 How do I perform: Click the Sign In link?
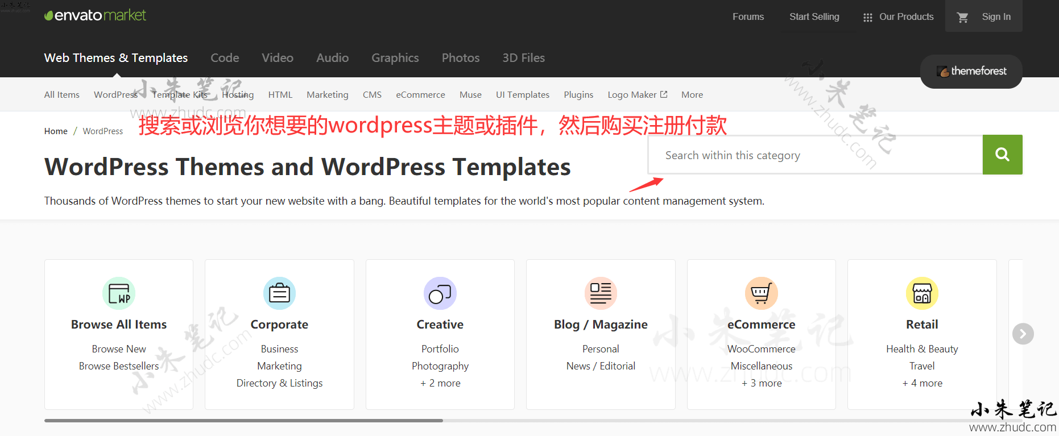pyautogui.click(x=996, y=17)
